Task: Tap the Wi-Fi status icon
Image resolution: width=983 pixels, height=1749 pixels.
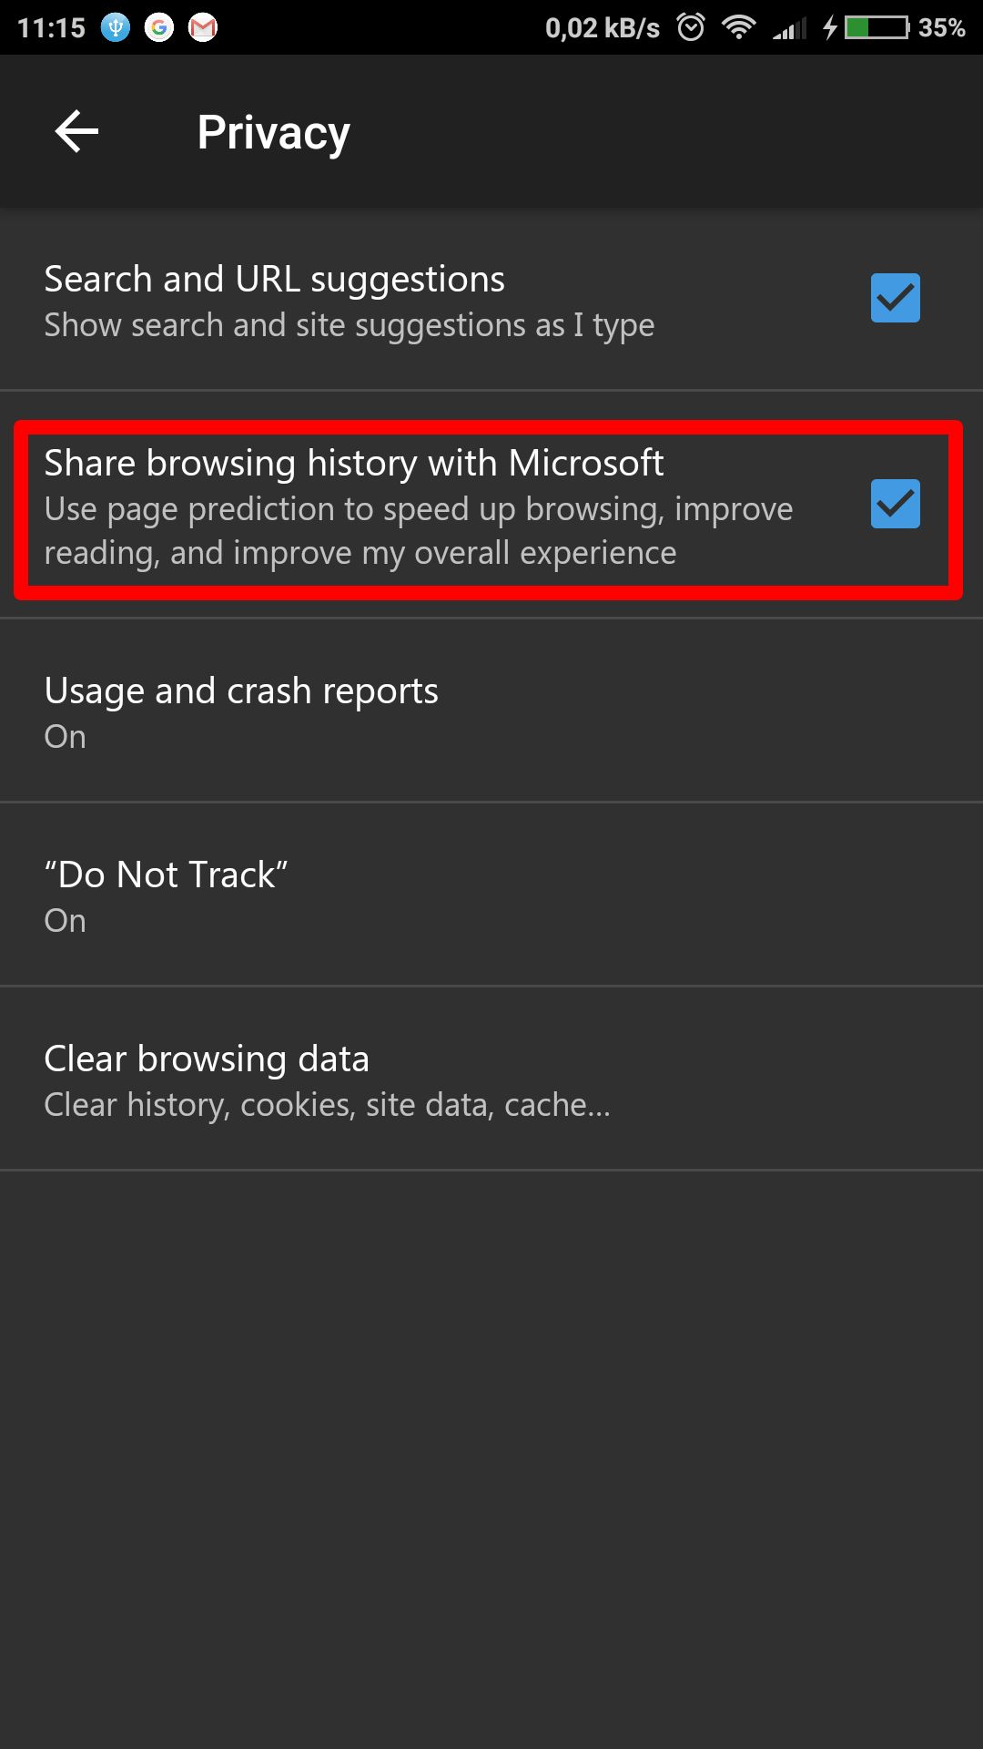Action: 738,27
